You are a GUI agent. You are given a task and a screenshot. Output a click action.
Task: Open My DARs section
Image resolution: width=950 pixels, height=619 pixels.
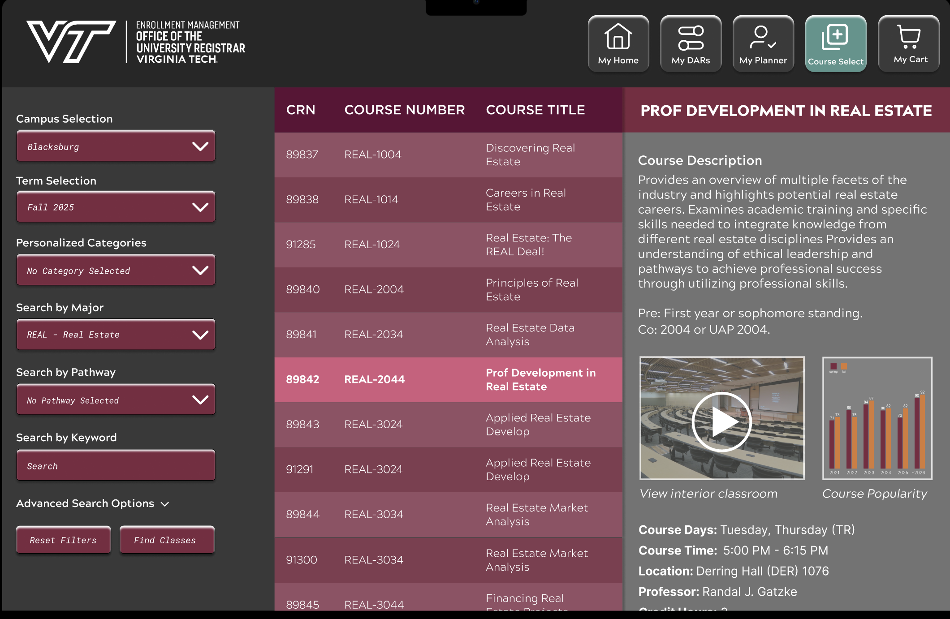[x=691, y=43]
